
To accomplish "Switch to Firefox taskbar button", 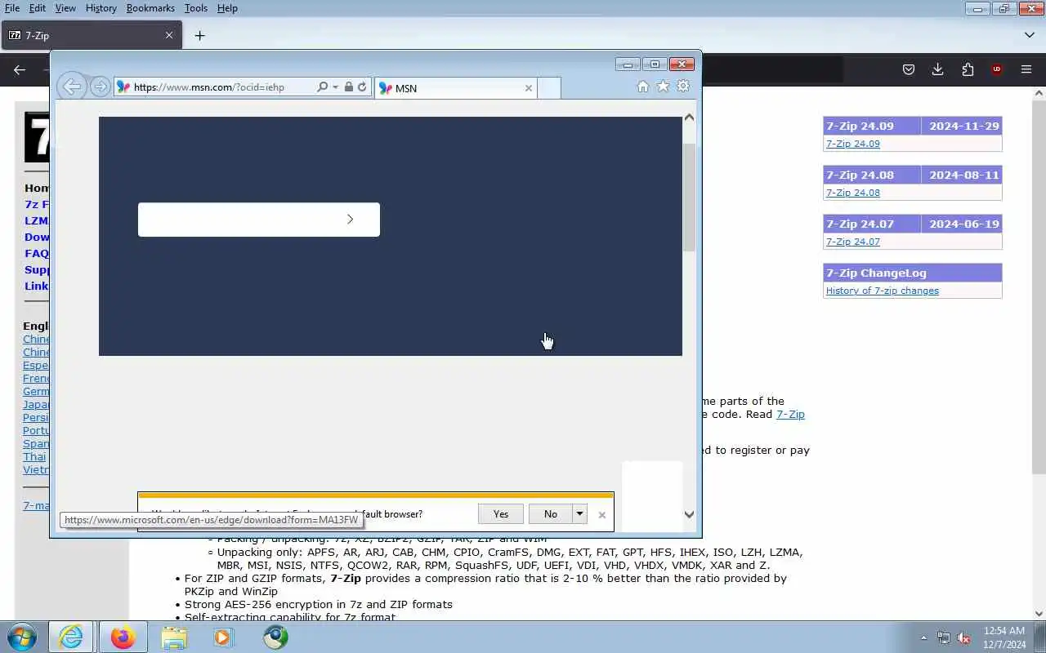I will point(123,637).
